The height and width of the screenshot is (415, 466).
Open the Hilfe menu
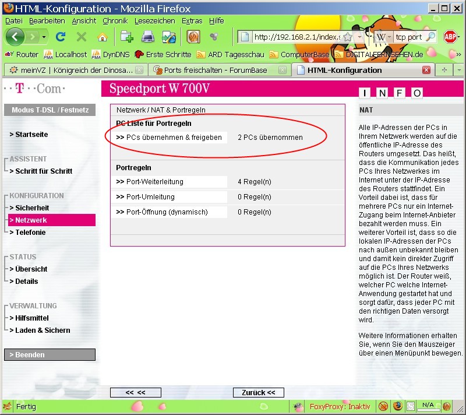click(x=216, y=21)
